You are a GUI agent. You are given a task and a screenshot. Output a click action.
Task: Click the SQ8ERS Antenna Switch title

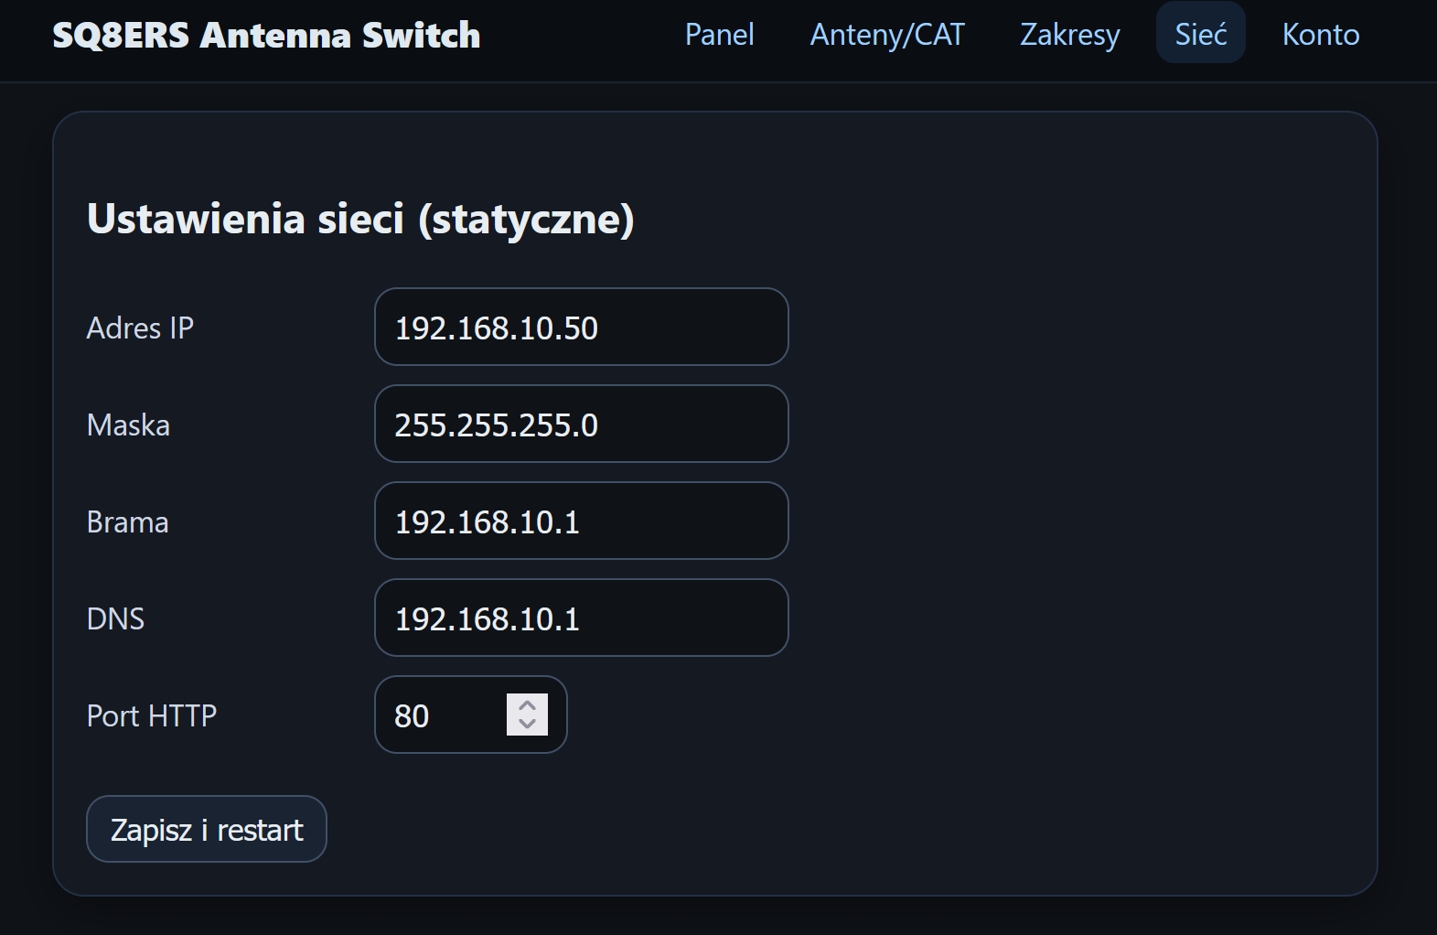(266, 35)
